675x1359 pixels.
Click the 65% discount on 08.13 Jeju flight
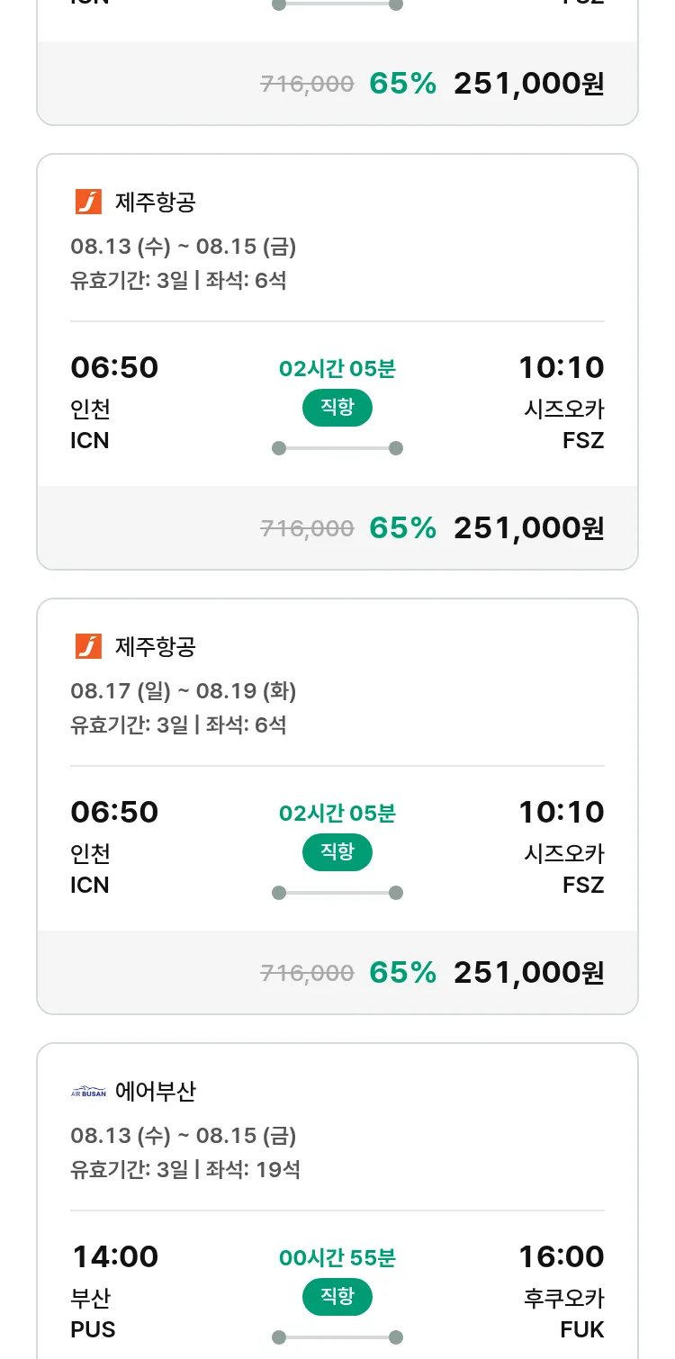(x=402, y=528)
